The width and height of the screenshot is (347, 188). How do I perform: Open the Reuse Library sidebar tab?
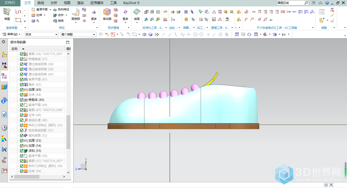4,87
